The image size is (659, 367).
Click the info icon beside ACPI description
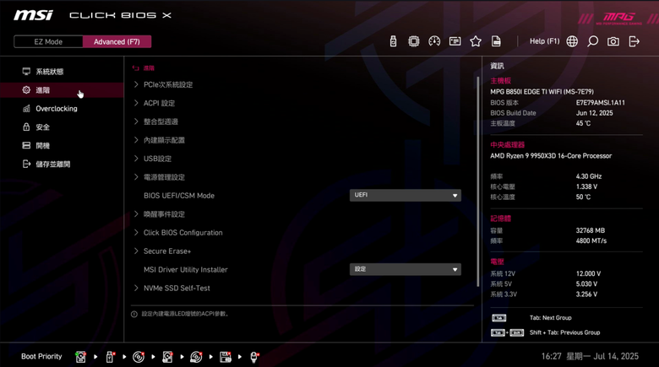tap(134, 314)
